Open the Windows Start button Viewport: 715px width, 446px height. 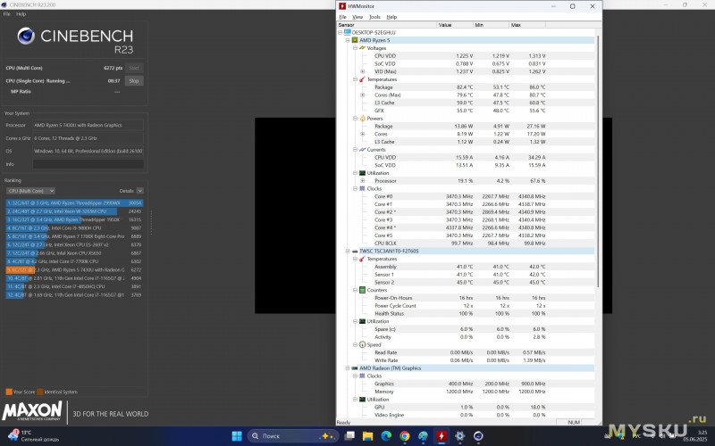tap(237, 436)
